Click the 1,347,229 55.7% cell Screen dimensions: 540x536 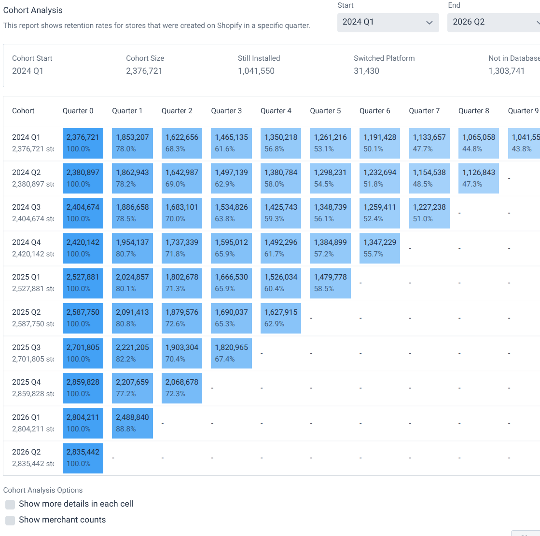click(380, 248)
